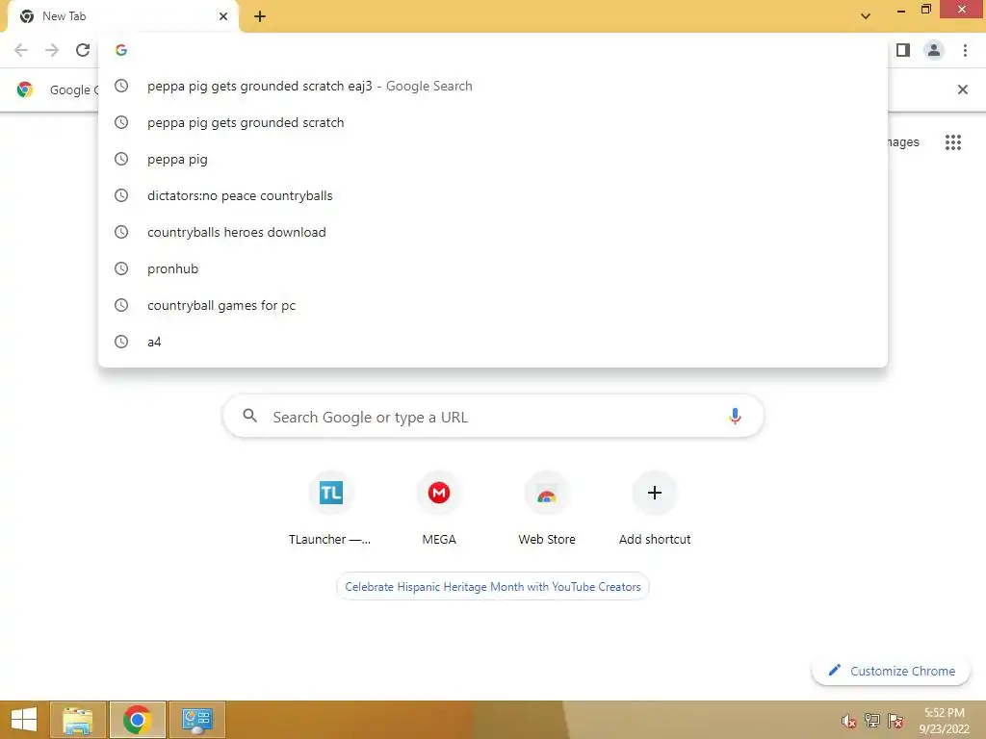The width and height of the screenshot is (986, 739).
Task: Click the network tray icon
Action: tap(872, 721)
